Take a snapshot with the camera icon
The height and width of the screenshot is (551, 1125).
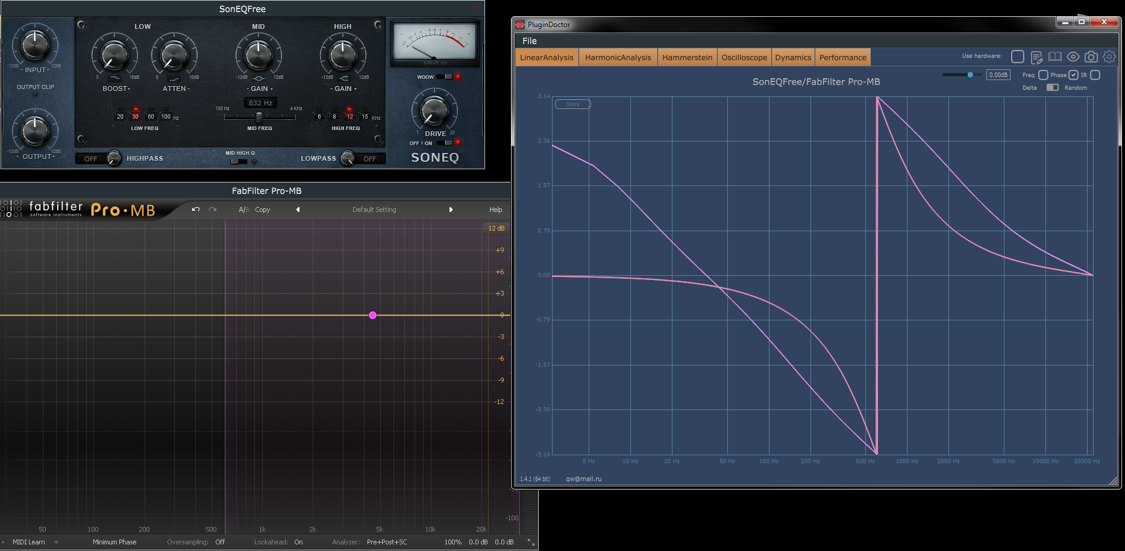1091,57
